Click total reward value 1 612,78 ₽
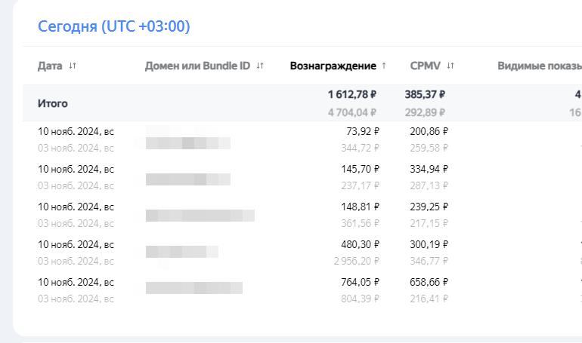This screenshot has height=343, width=582. 352,94
